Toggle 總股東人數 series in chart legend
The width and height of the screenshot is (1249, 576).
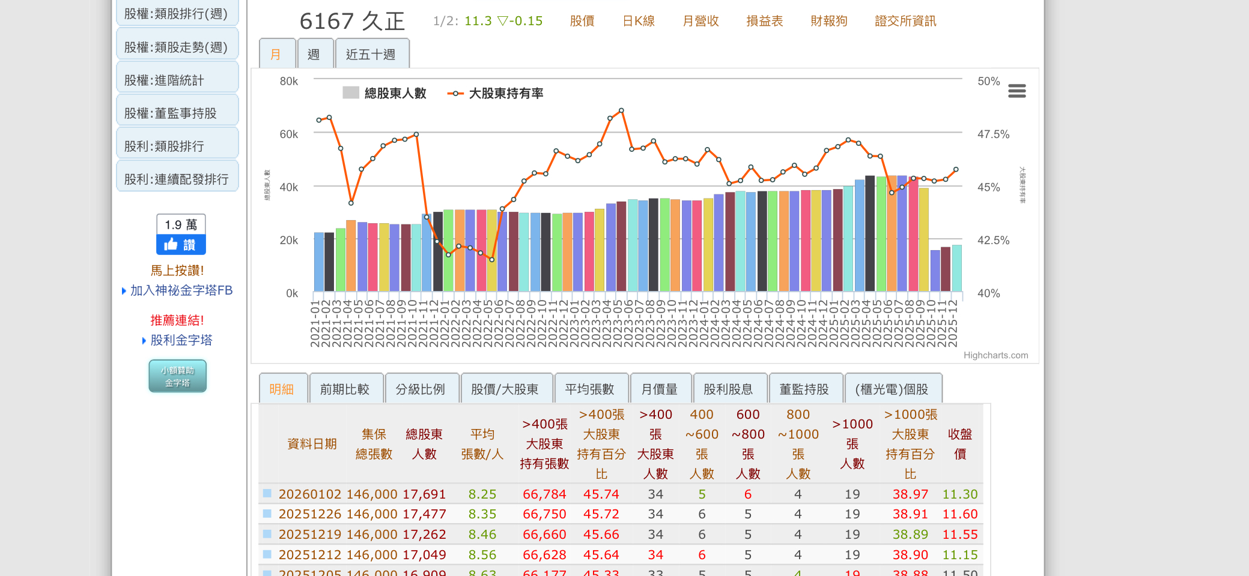click(x=384, y=93)
